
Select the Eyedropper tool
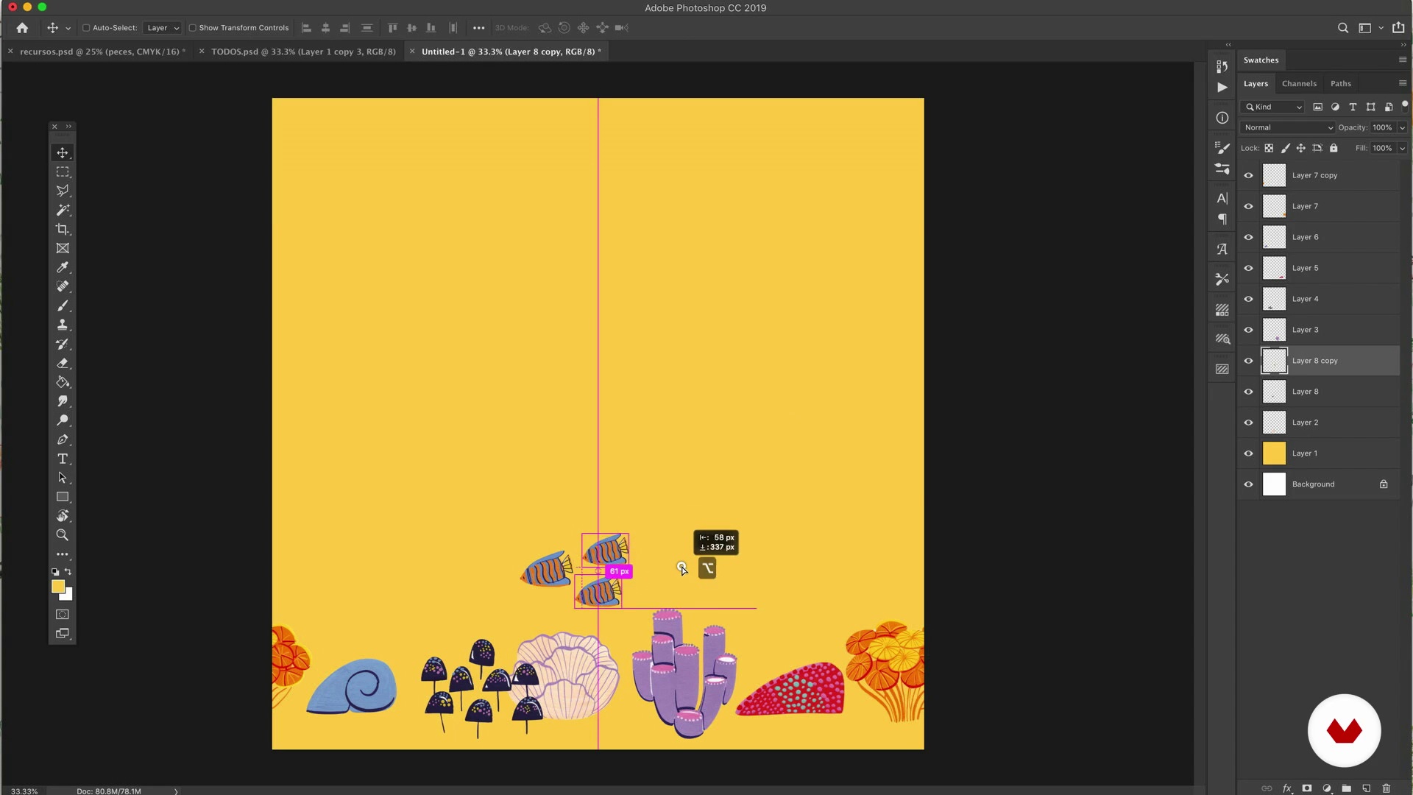63,267
